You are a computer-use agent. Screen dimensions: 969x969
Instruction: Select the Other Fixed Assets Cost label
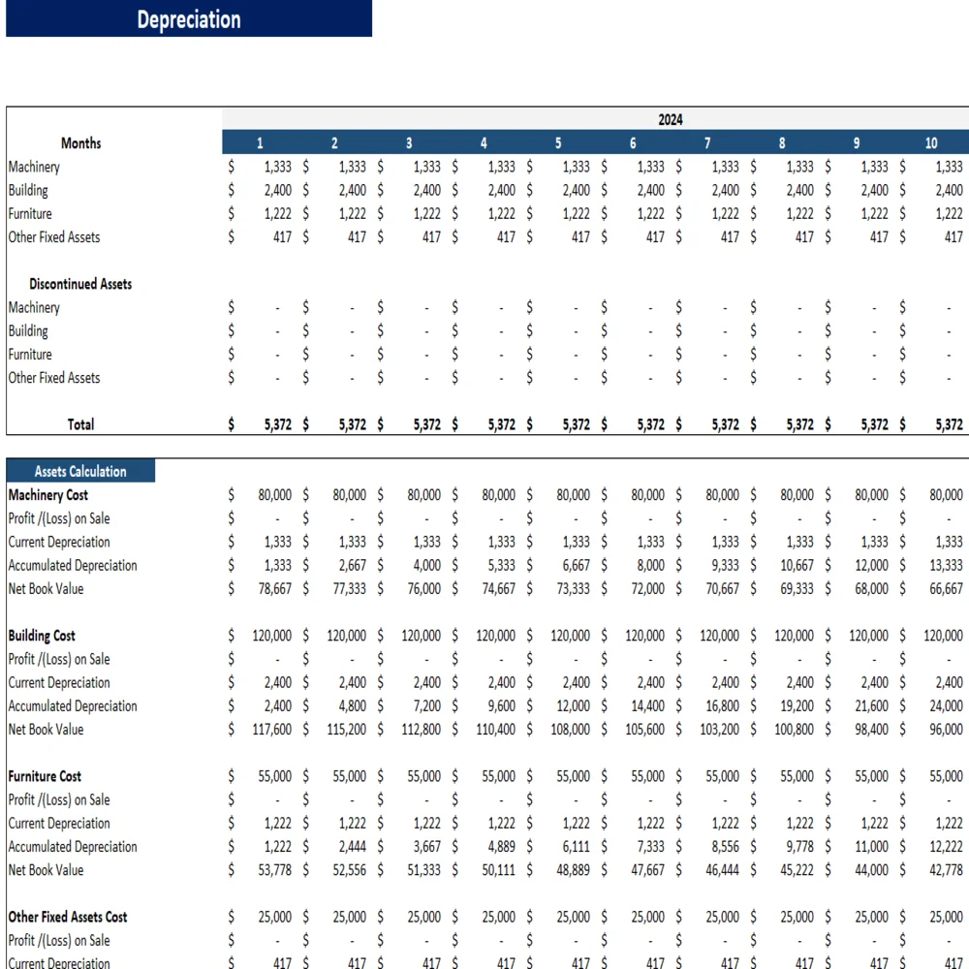(68, 917)
